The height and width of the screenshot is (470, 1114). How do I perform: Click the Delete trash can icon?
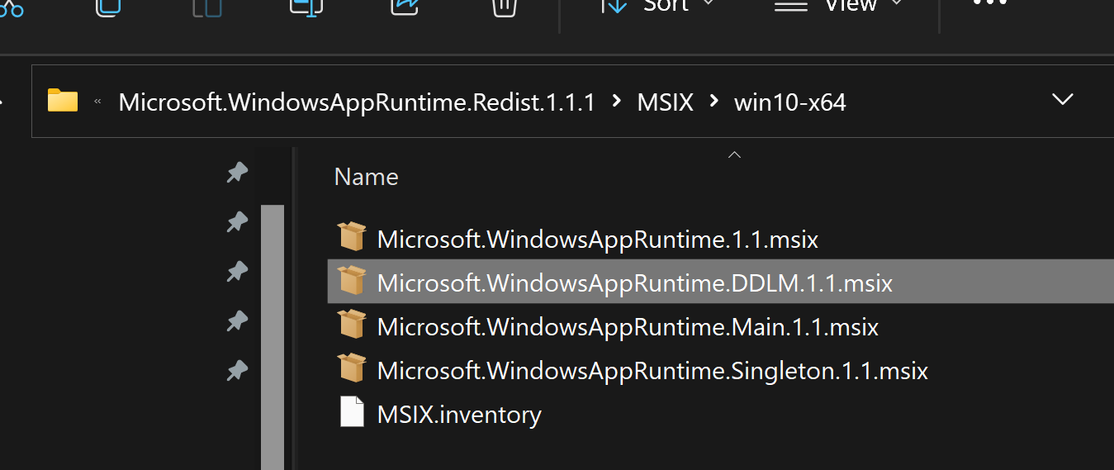pos(504,7)
